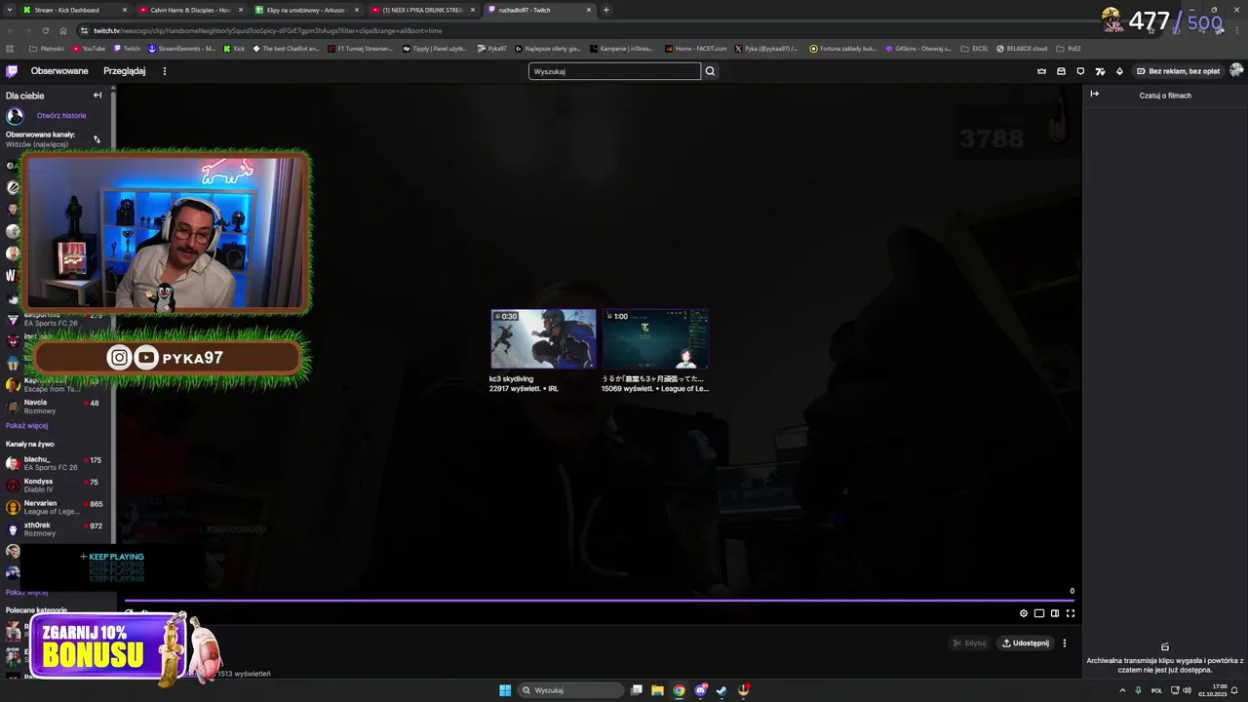Viewport: 1248px width, 702px height.
Task: Open whispers chat bubble icon
Action: point(1080,71)
